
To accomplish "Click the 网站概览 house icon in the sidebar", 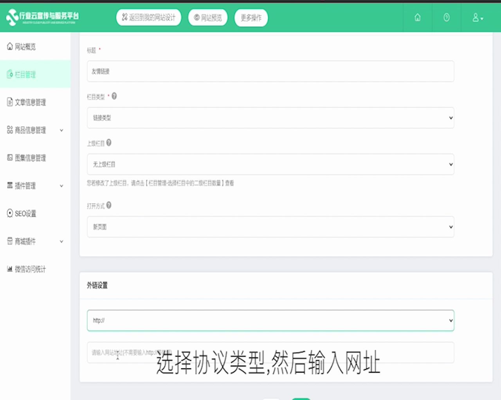I will [10, 46].
